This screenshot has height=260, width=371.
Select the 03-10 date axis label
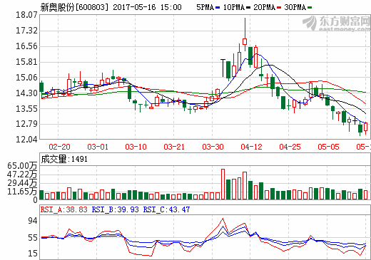(x=136, y=147)
